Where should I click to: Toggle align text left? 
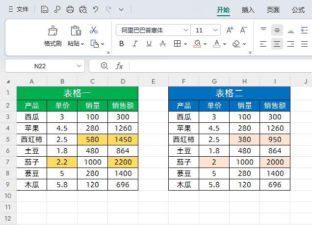click(263, 44)
